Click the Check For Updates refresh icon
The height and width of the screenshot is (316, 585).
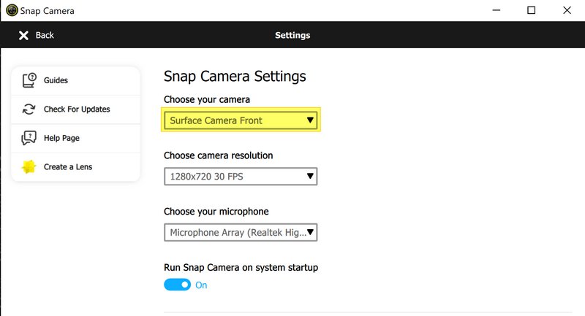coord(29,109)
